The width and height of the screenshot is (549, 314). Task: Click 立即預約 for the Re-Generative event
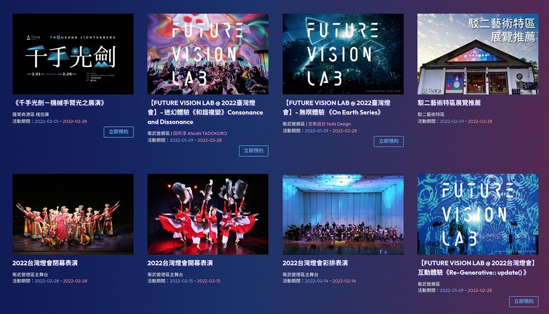tap(523, 301)
